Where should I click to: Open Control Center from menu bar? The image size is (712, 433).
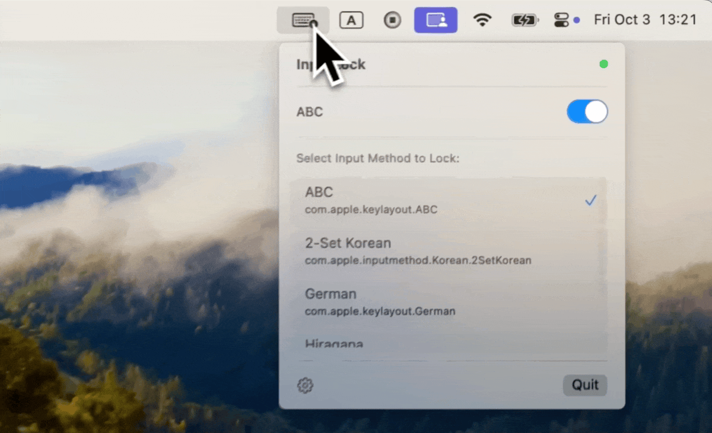[561, 20]
